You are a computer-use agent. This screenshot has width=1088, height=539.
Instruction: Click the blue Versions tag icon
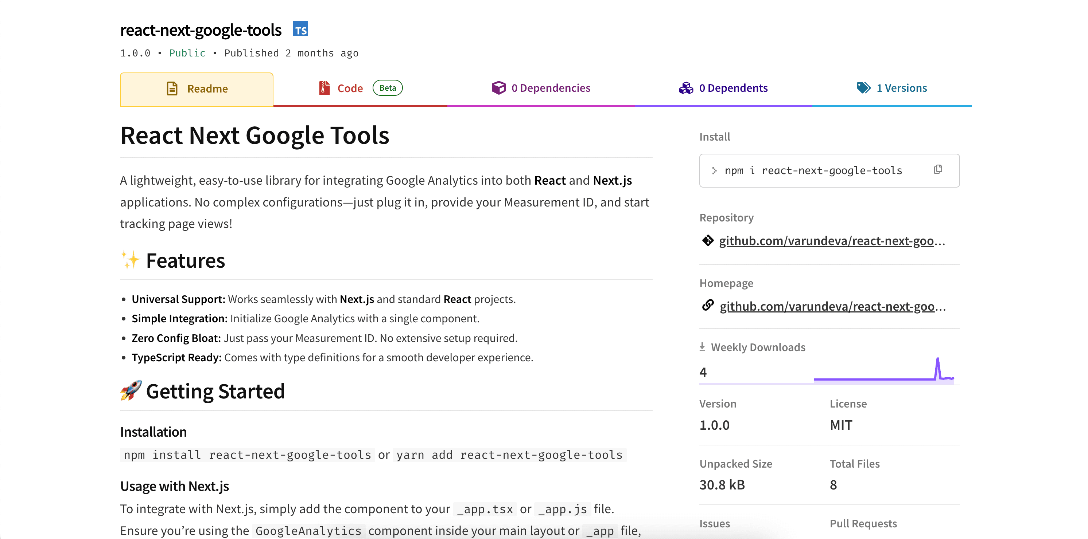[863, 88]
